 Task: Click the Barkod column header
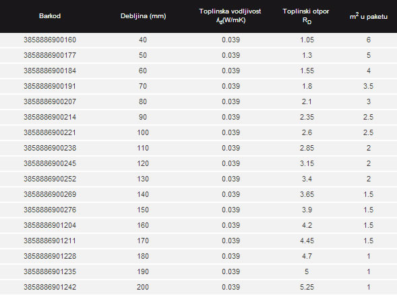[x=50, y=16]
